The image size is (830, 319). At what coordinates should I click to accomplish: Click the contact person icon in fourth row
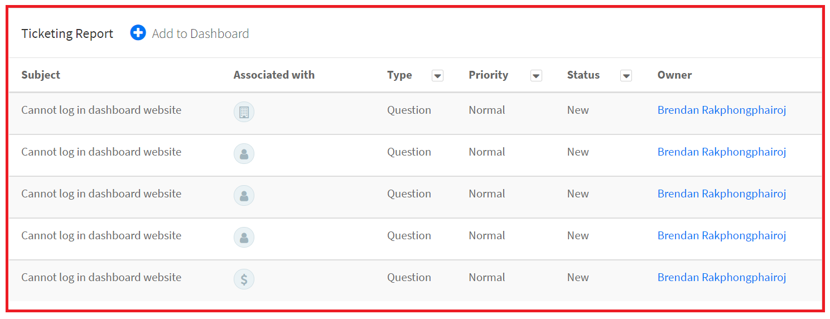(x=244, y=237)
